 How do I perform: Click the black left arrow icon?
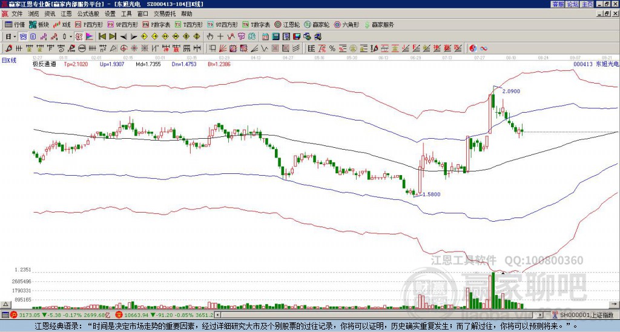coord(124,37)
